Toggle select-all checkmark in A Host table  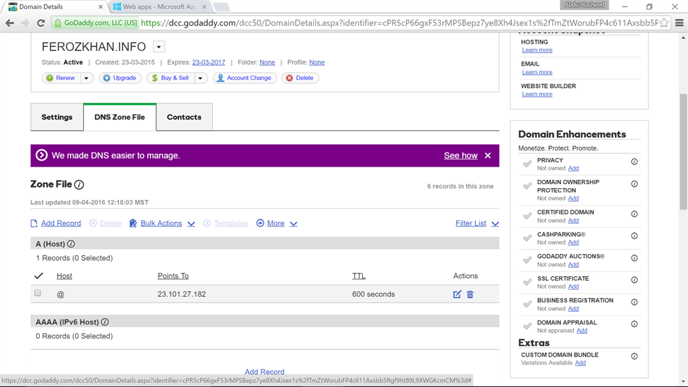point(38,276)
